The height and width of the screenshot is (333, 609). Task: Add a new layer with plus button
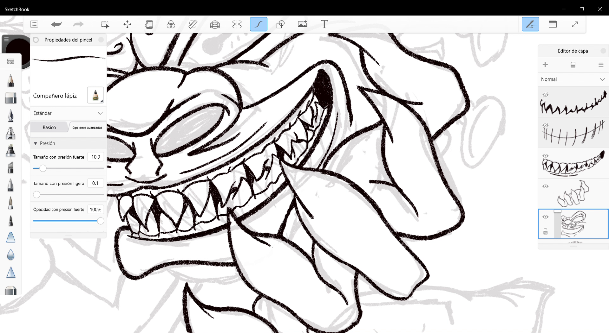[545, 65]
